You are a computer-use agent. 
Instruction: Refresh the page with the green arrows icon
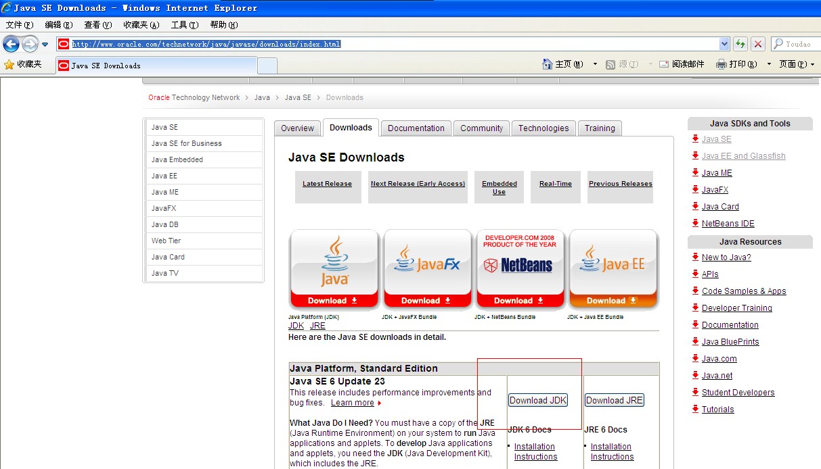click(740, 45)
